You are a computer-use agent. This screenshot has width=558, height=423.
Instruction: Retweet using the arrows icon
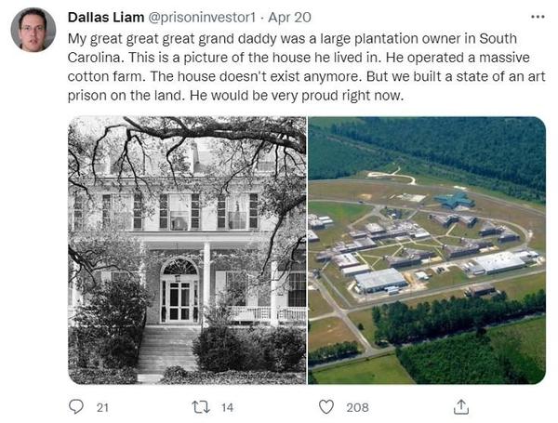point(200,406)
